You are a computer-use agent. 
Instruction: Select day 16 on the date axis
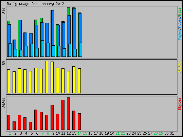click(x=90, y=133)
